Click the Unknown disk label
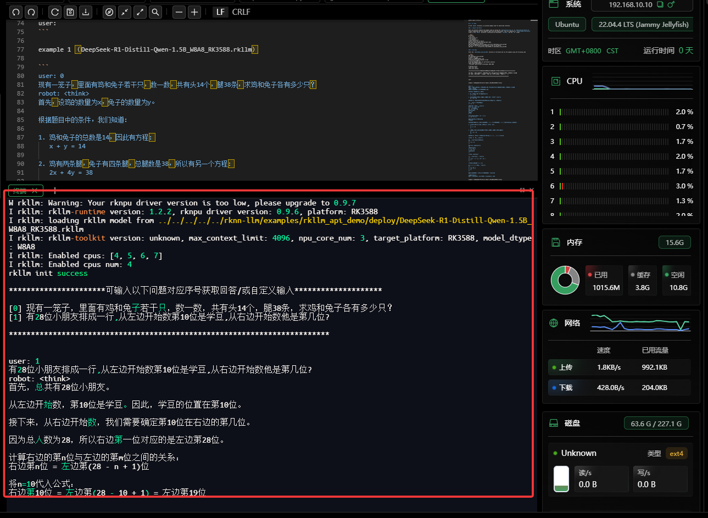 578,453
